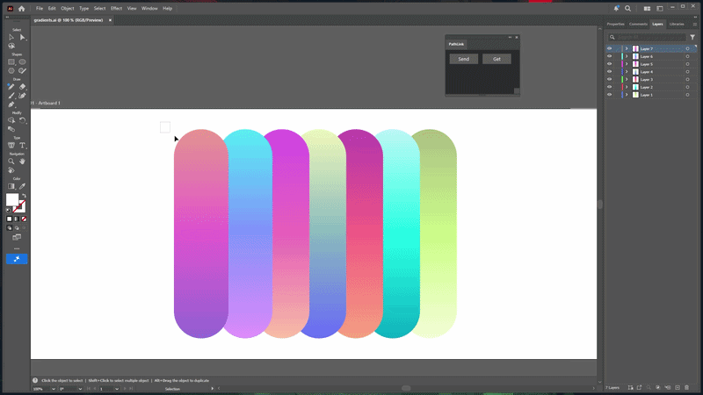Select the Type tool
Image resolution: width=703 pixels, height=395 pixels.
coord(22,146)
